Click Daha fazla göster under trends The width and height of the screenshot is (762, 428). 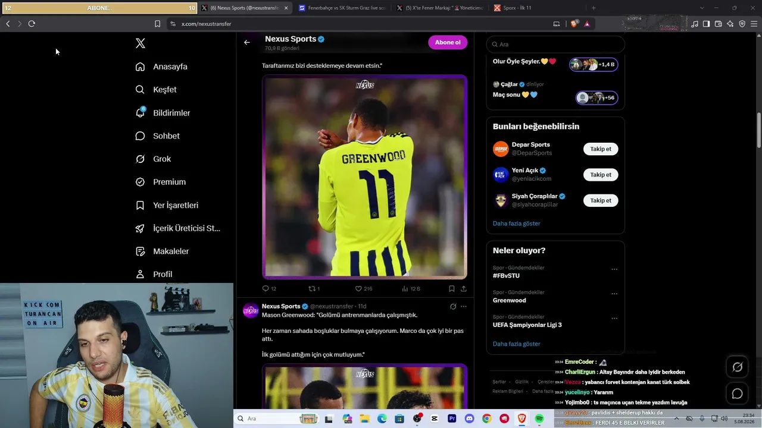tap(517, 344)
